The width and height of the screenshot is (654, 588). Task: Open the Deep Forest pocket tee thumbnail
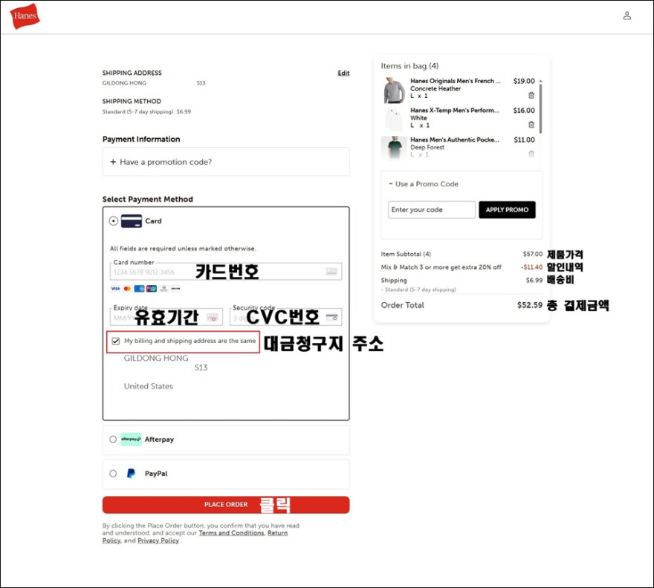(394, 148)
